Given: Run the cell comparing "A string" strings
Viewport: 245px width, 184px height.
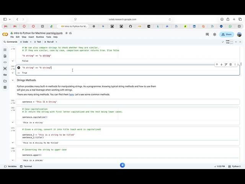Looking at the screenshot, I should coord(19,68).
